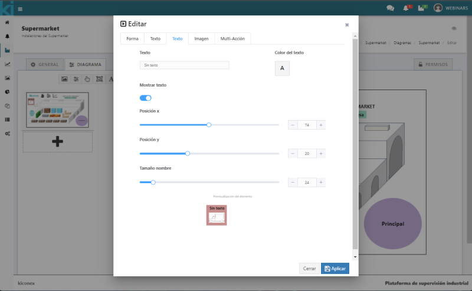Open the Color del texto swatch
472x291 pixels.
coord(282,69)
